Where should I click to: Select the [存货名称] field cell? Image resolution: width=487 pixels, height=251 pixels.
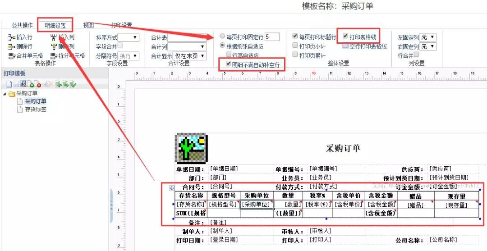(191, 205)
